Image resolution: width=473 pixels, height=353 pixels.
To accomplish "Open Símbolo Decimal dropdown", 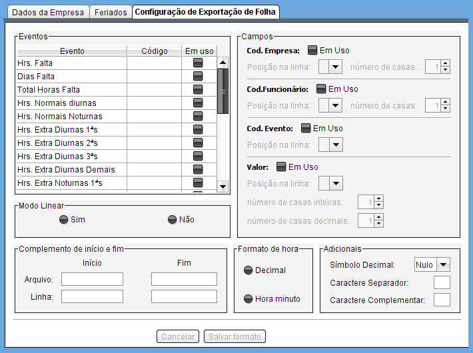I will click(x=442, y=264).
